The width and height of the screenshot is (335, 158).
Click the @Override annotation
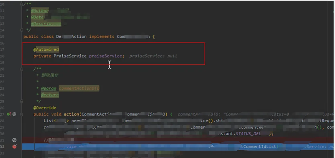(45, 108)
